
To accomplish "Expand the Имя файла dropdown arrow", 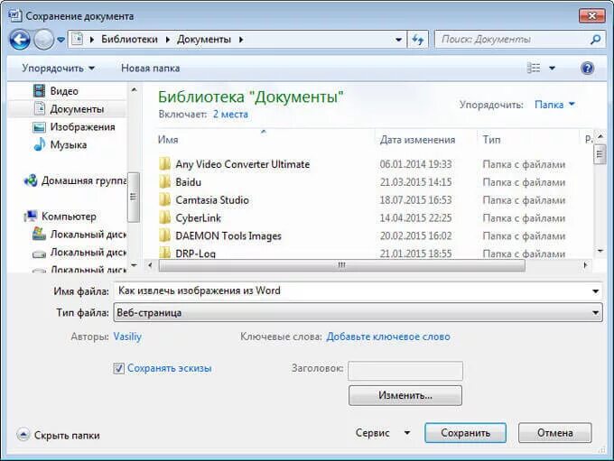I will [595, 291].
